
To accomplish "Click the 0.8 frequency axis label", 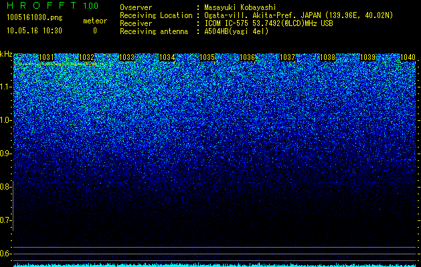I will [x=5, y=187].
